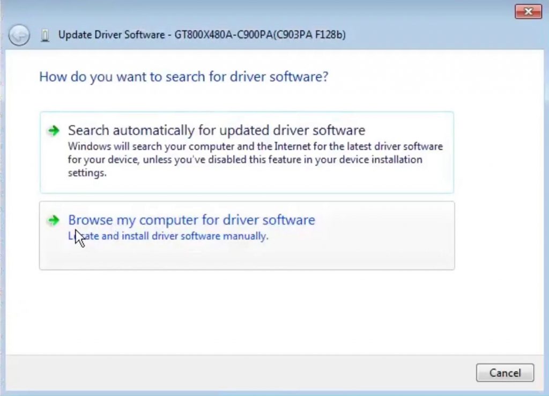This screenshot has width=549, height=396.
Task: Click the 'Windows will search your computer' description
Action: (x=255, y=146)
